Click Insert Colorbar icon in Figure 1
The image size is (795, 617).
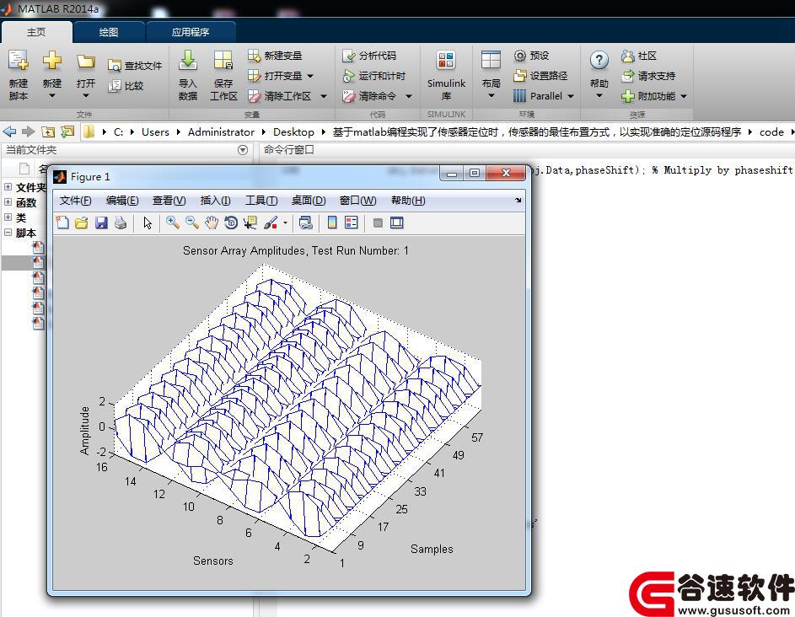(x=332, y=223)
